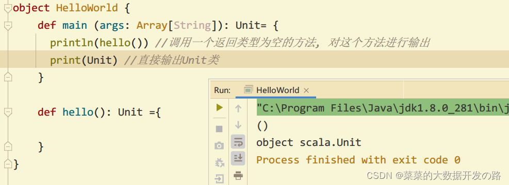Toggle Scroll to End in Run console
Image resolution: width=509 pixels, height=185 pixels.
pyautogui.click(x=238, y=158)
